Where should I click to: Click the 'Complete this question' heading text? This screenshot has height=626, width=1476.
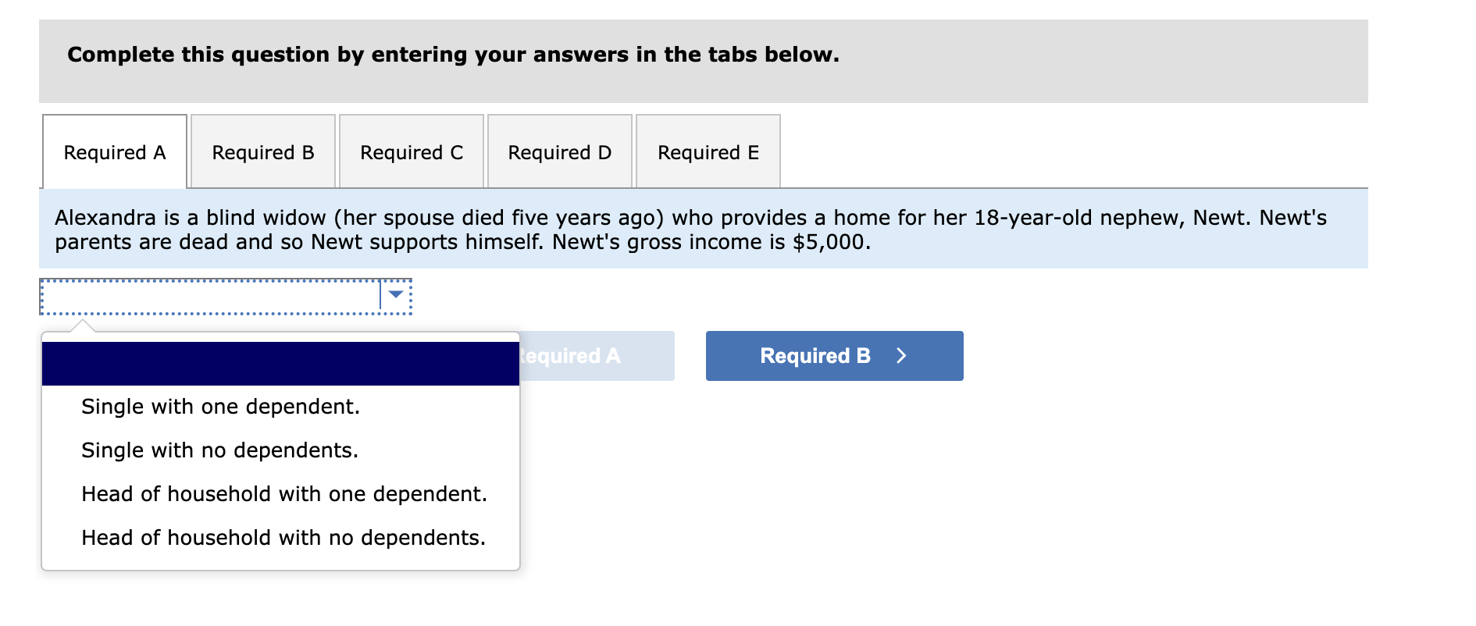click(453, 55)
